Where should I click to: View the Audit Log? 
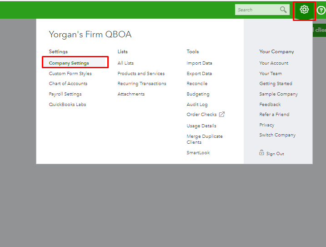[x=197, y=105]
